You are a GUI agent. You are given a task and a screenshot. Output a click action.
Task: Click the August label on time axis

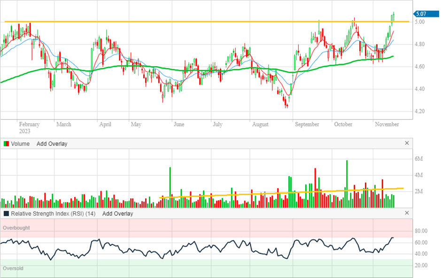pyautogui.click(x=260, y=124)
